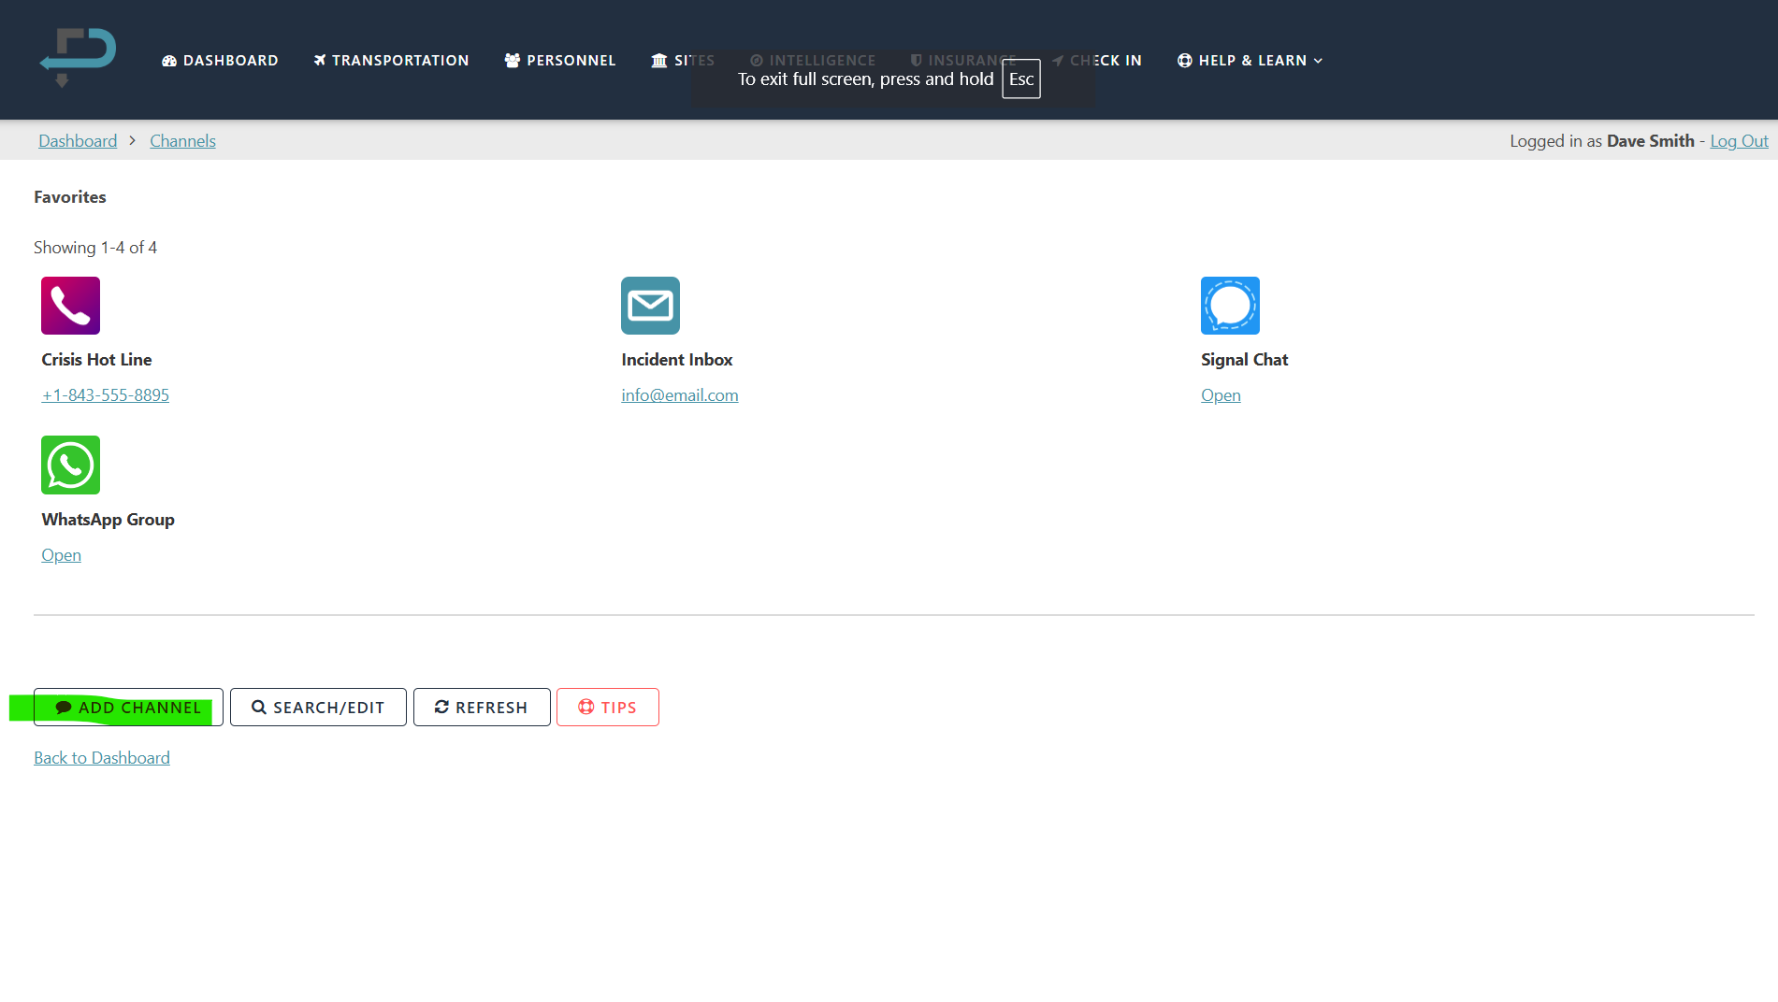Click the Channels breadcrumb link

click(x=182, y=141)
